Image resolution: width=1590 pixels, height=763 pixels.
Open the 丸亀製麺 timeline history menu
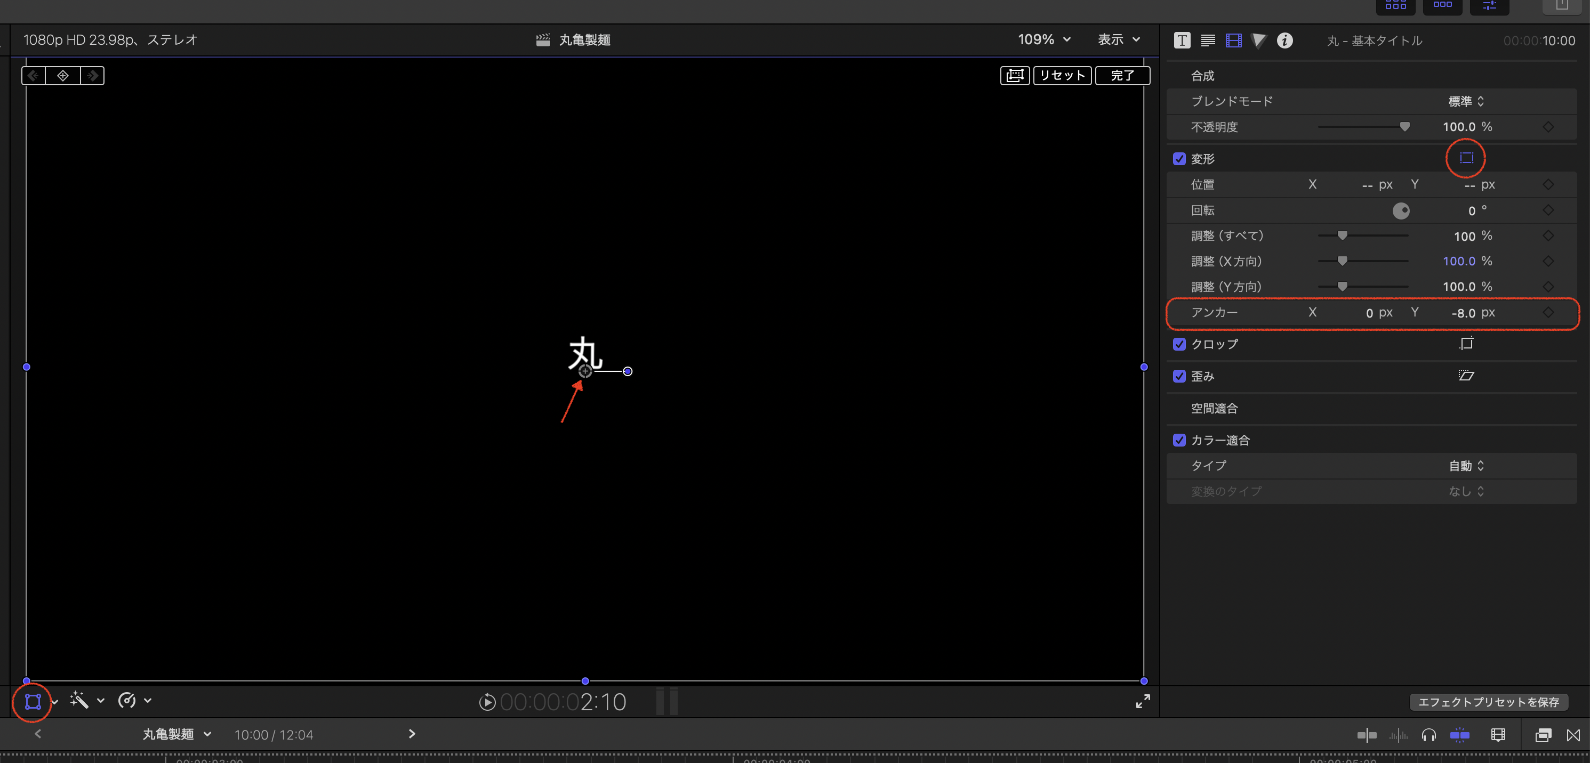176,734
